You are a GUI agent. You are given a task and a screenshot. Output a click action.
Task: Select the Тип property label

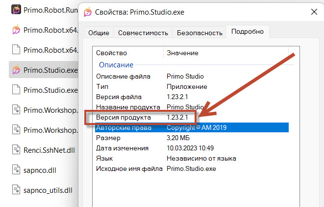(x=102, y=86)
